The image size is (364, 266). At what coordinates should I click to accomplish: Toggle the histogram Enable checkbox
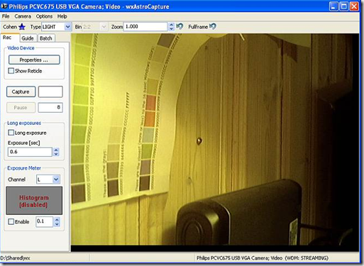click(11, 221)
